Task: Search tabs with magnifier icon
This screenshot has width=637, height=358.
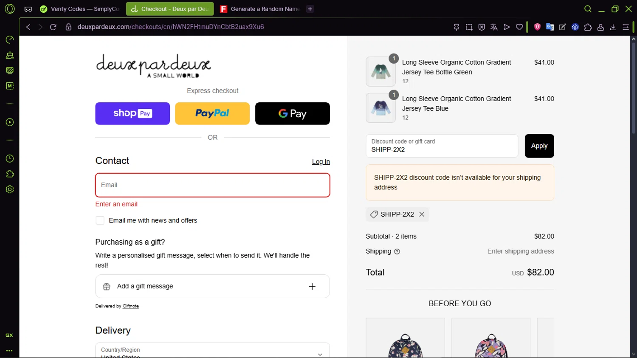Action: (588, 9)
